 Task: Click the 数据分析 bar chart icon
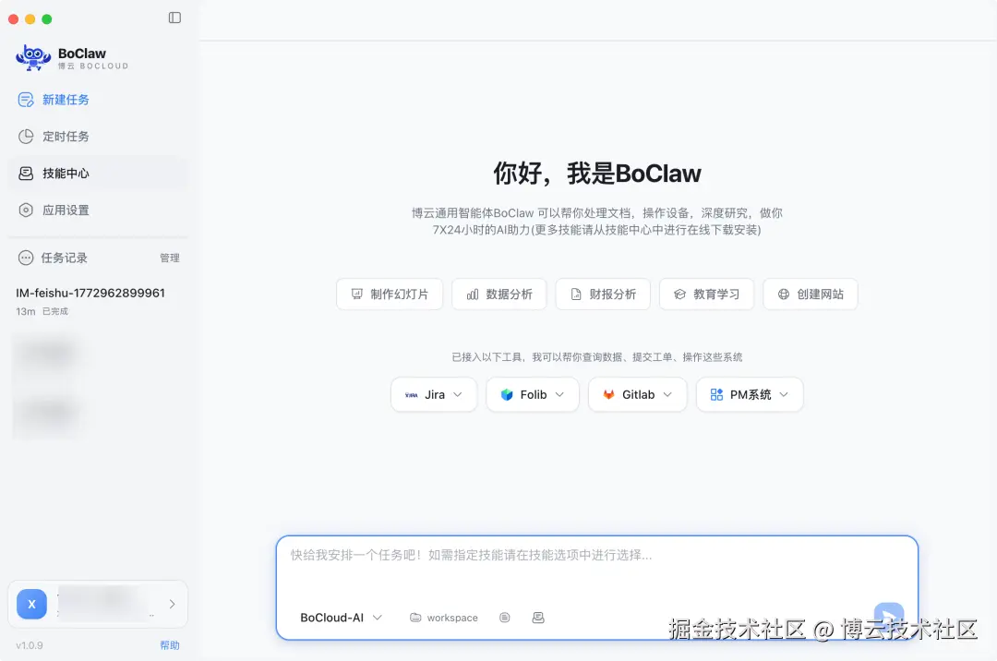tap(473, 294)
